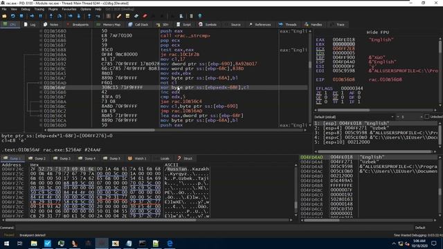This screenshot has height=249, width=443.
Task: Select the EAX register value 004FE018
Action: pos(343,40)
